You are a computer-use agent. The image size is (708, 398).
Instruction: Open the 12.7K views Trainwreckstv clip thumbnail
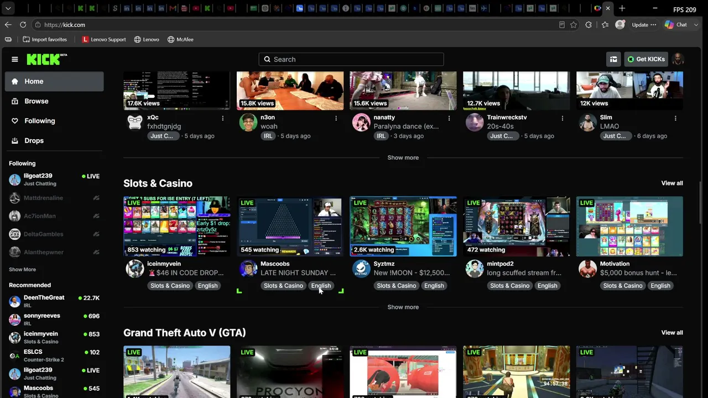pos(516,91)
